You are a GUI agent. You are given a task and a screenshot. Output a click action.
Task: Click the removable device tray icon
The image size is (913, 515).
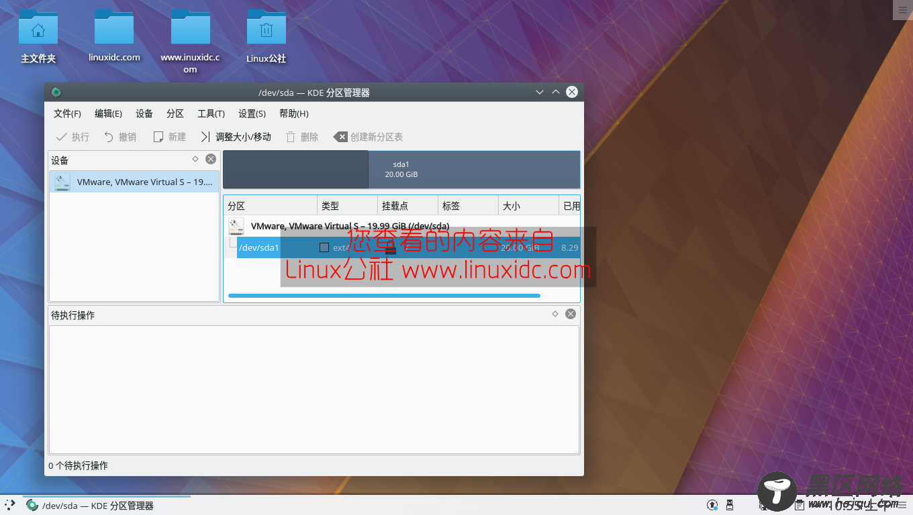(x=730, y=505)
